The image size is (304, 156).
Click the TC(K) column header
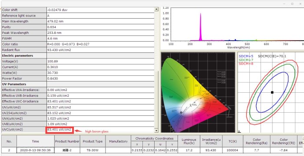tap(233, 141)
